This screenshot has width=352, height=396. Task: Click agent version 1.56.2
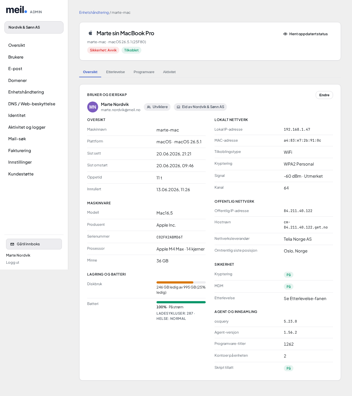click(x=290, y=332)
